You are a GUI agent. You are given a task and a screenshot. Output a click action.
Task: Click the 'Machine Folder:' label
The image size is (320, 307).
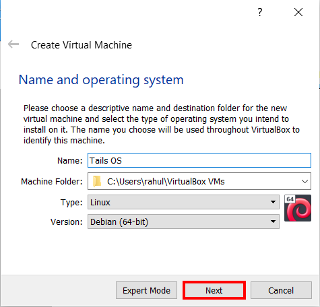tap(52, 181)
